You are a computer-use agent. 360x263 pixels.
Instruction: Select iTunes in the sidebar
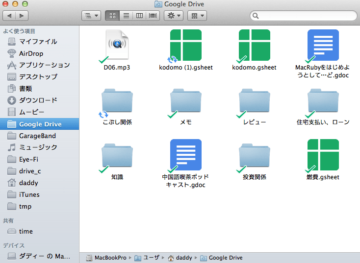[40, 194]
